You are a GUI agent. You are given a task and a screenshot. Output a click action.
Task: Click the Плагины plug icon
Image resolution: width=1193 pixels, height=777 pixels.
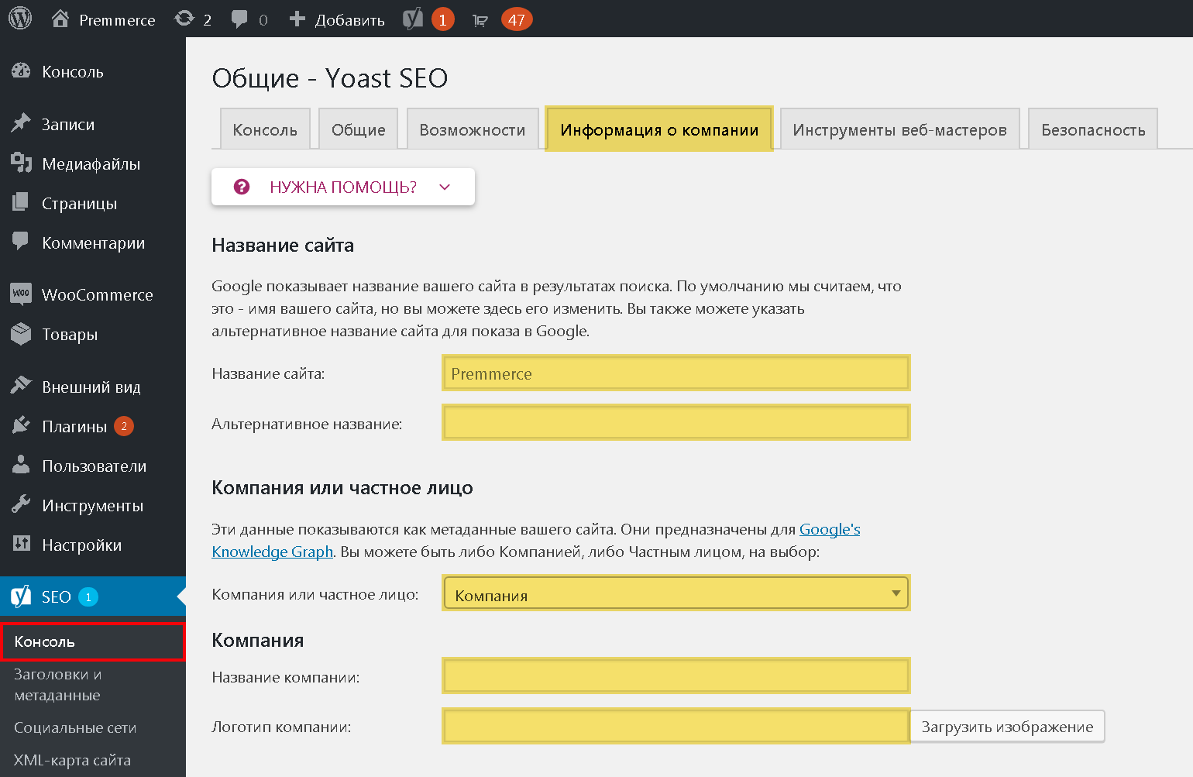point(21,425)
